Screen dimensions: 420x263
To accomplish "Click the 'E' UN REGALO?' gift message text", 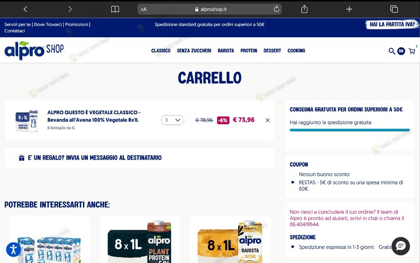I will tap(95, 158).
